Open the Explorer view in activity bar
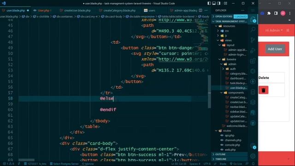This screenshot has width=295, height=166. (x=253, y=19)
